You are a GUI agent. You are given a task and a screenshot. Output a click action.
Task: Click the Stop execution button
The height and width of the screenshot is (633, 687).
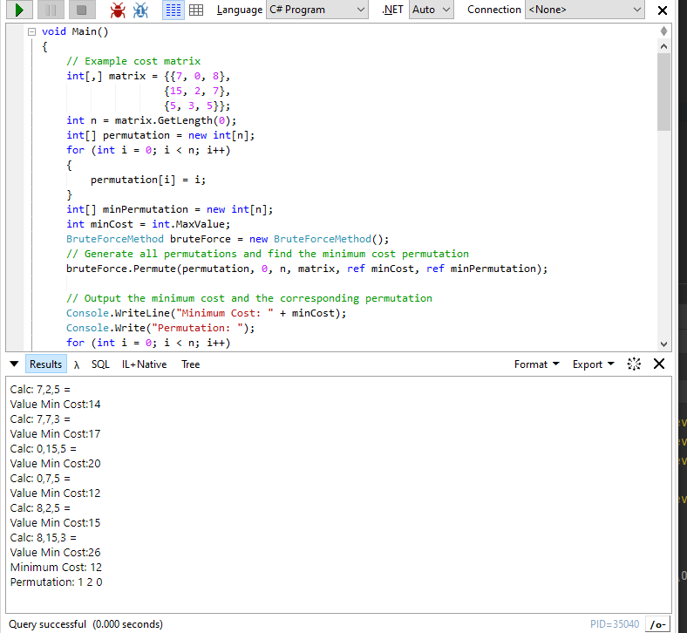point(81,10)
